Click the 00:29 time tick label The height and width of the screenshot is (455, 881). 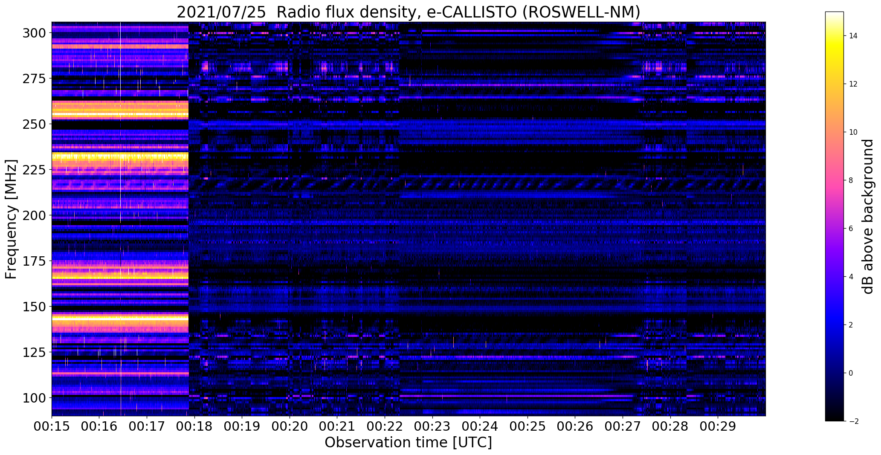pyautogui.click(x=718, y=426)
